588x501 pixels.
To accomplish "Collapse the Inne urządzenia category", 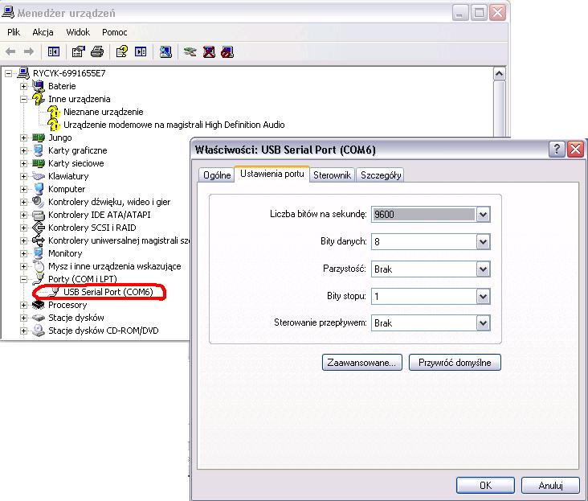I will [23, 99].
